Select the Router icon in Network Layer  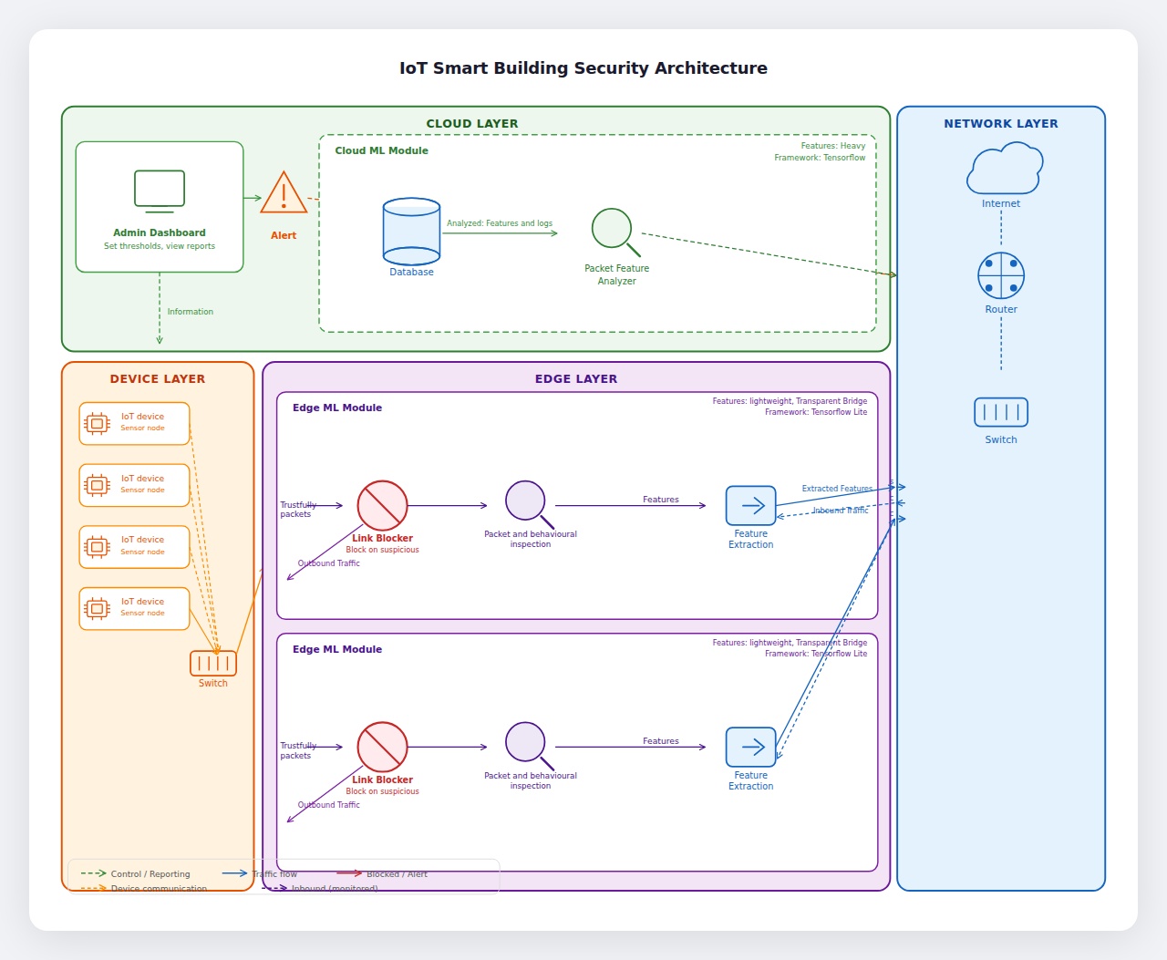(1001, 275)
